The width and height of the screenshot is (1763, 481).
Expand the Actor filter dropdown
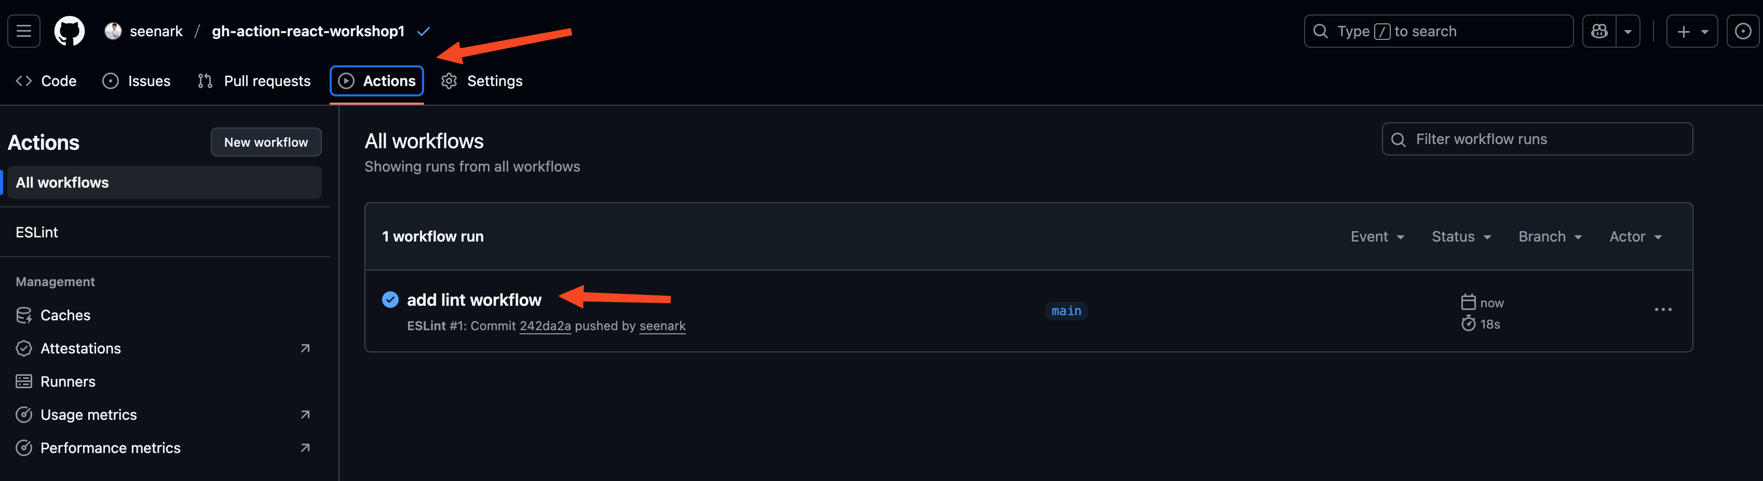click(1635, 236)
